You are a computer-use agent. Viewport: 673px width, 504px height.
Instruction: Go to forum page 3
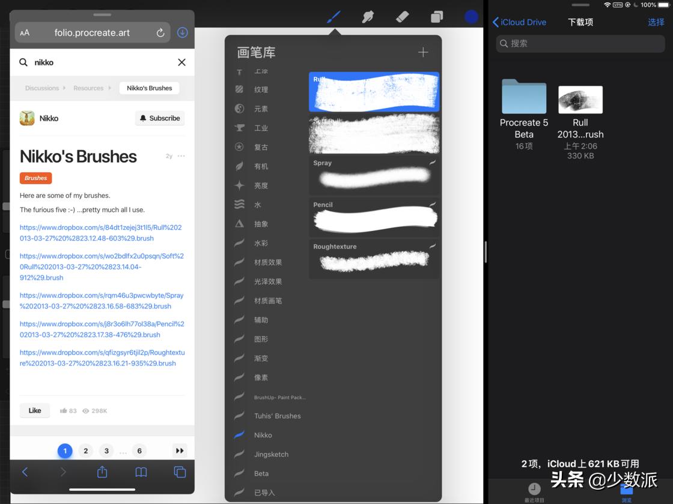106,451
